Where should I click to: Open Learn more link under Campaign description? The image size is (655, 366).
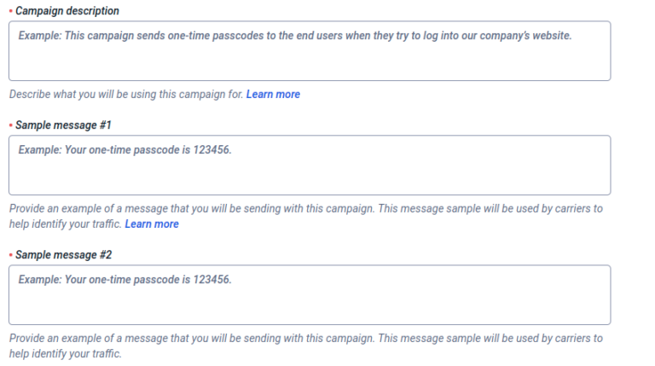point(273,94)
